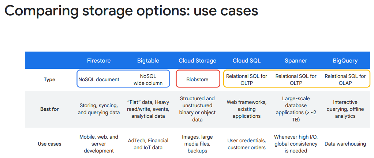Click the Type row label

(x=50, y=80)
